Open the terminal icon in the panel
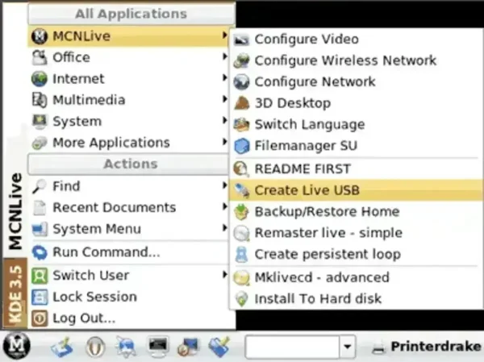The height and width of the screenshot is (362, 484). click(158, 346)
